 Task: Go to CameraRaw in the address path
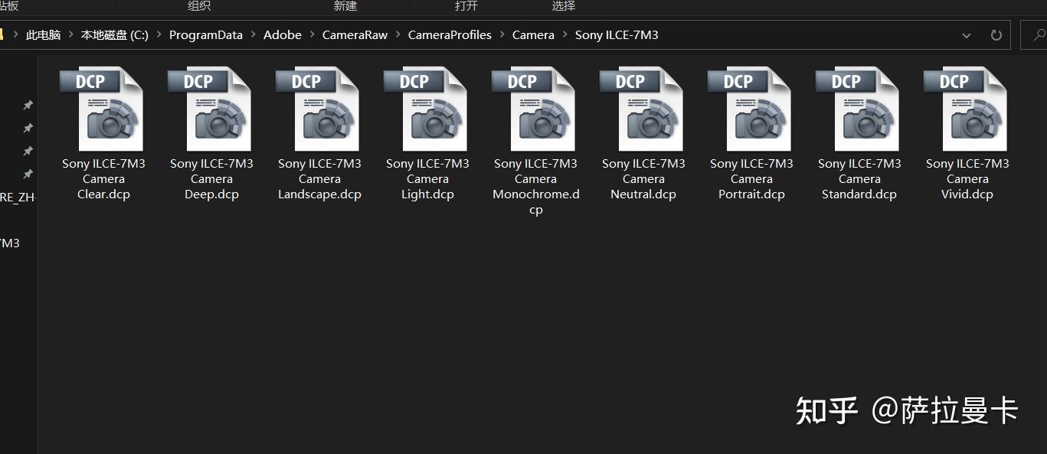(355, 35)
